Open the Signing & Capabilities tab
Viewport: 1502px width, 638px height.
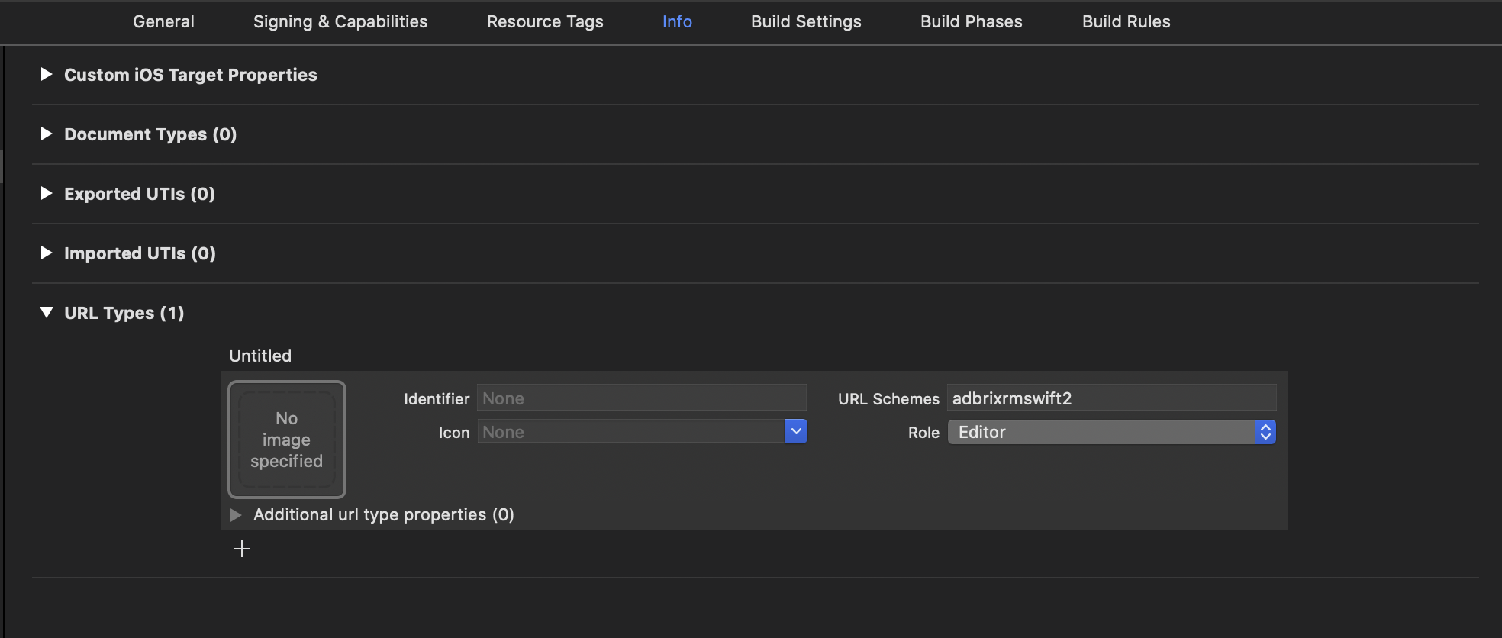point(340,22)
